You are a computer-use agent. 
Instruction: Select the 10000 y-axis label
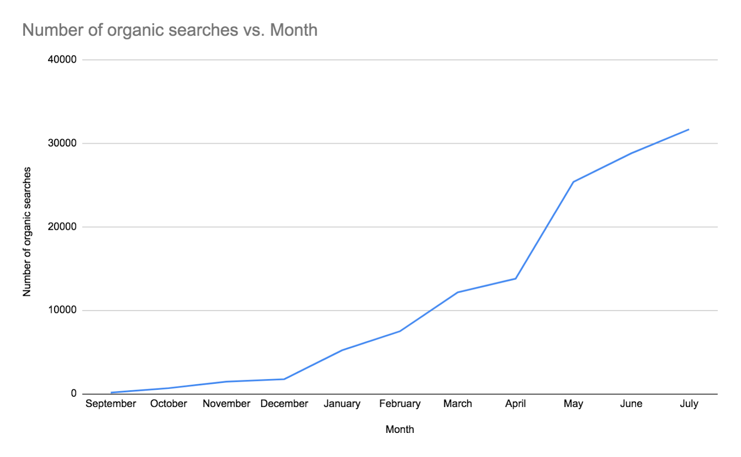(x=62, y=310)
